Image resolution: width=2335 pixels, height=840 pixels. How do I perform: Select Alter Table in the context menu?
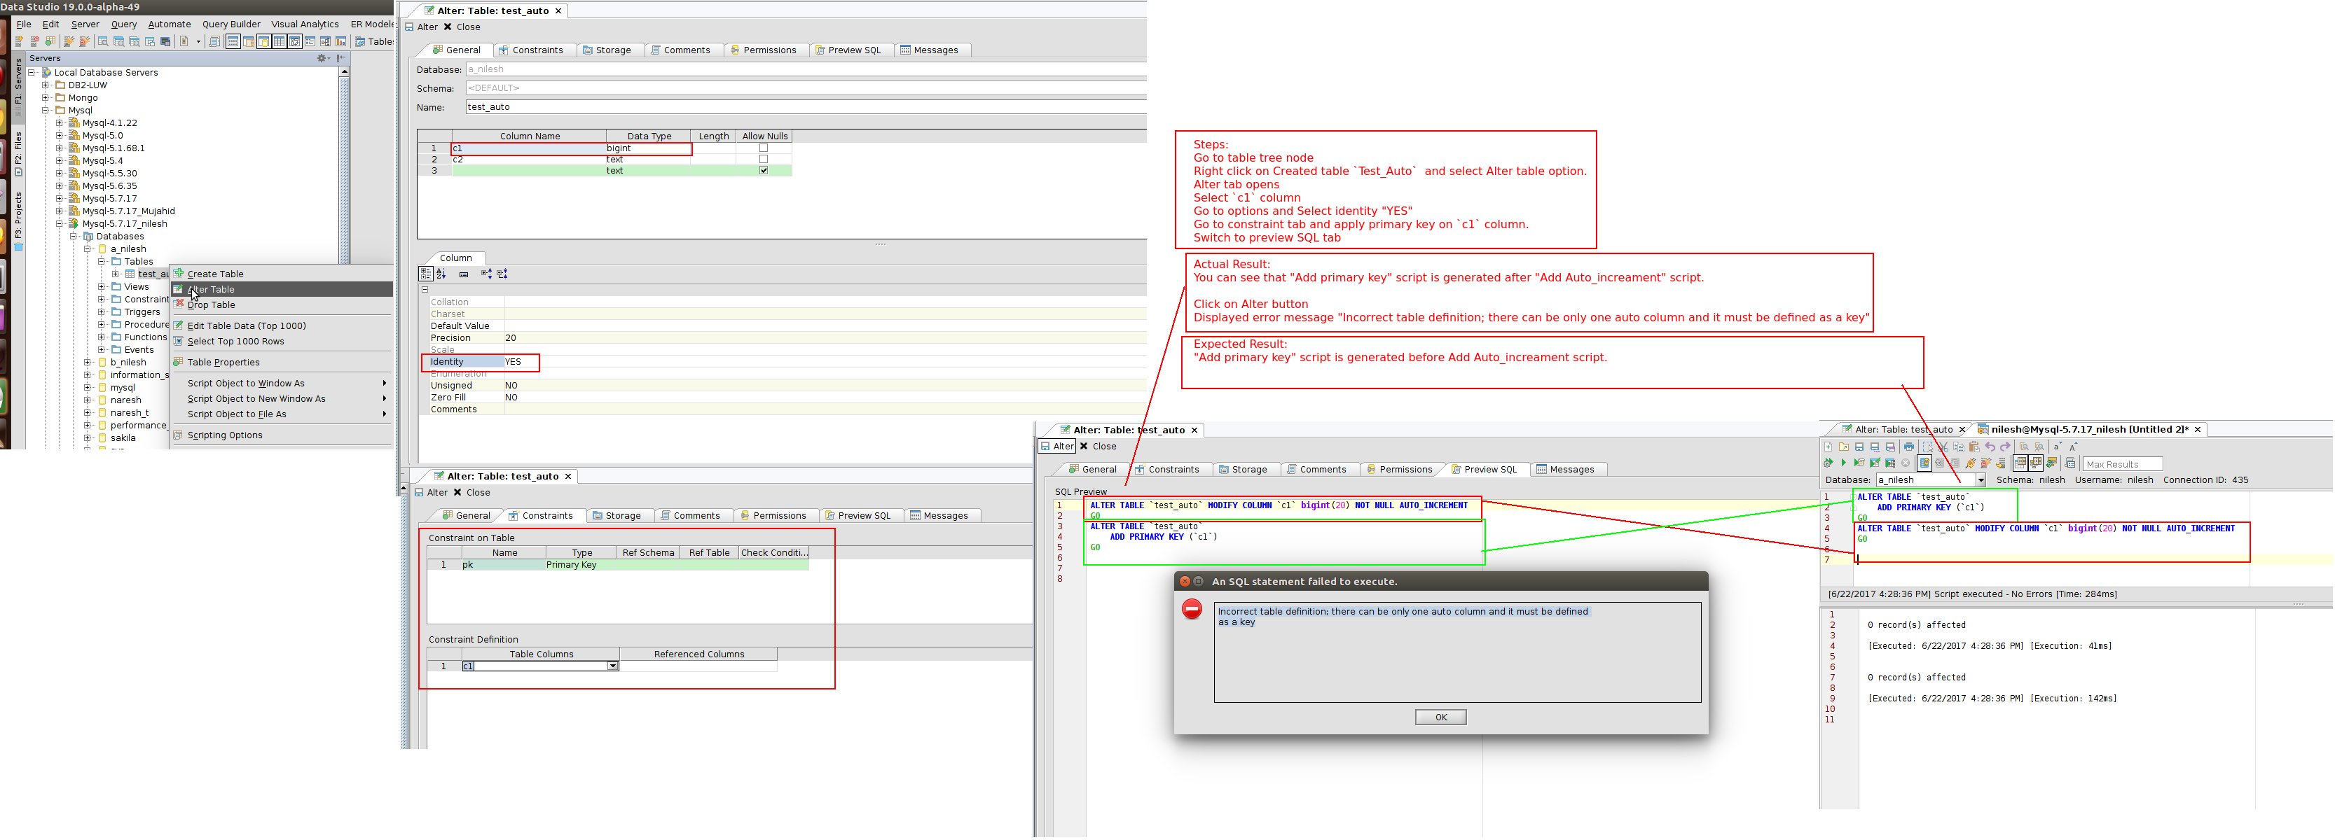[x=282, y=289]
